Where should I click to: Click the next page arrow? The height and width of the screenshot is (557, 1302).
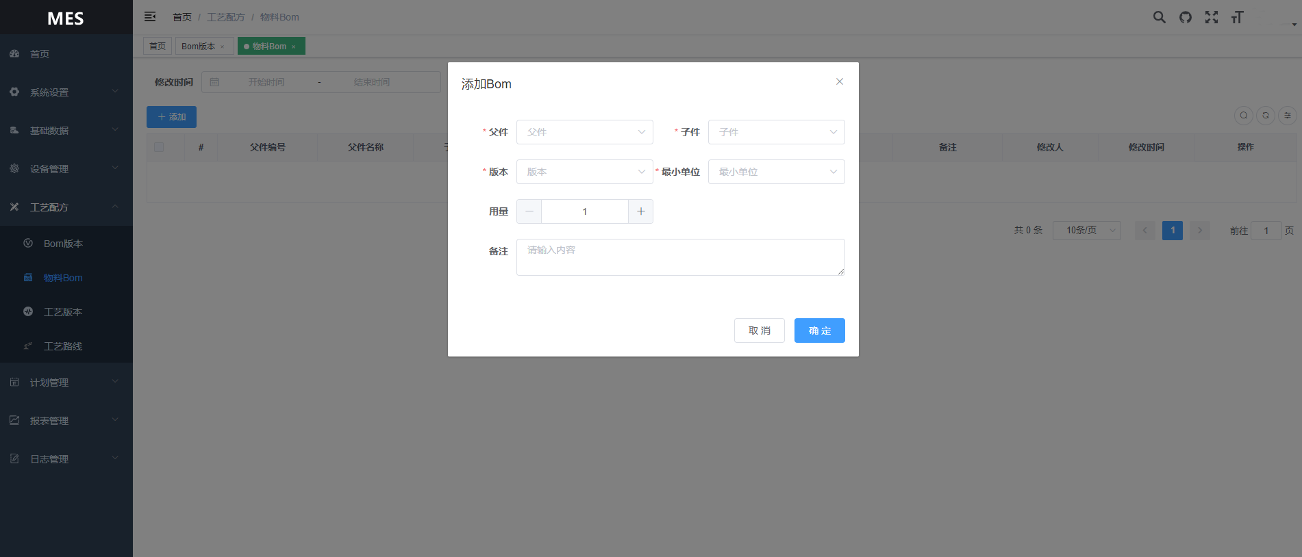(1200, 231)
